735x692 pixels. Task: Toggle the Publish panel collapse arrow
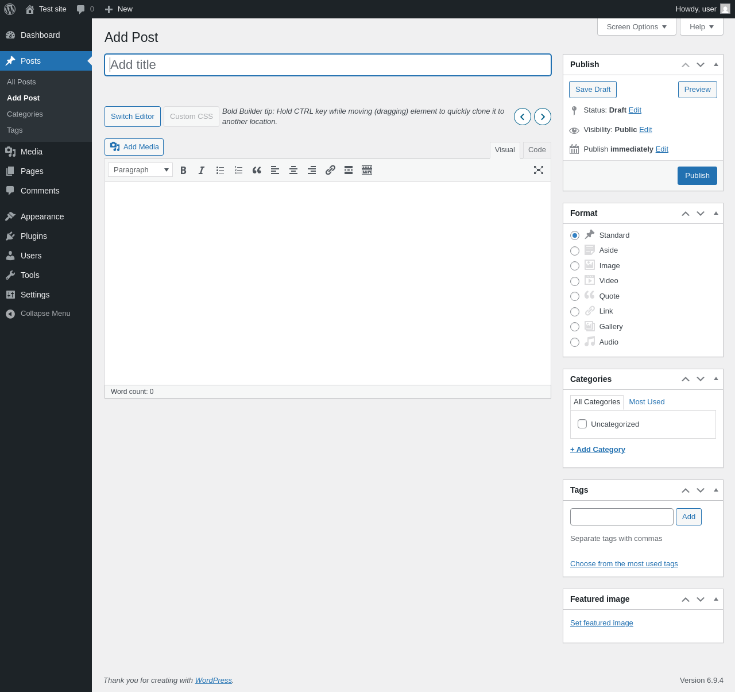[x=716, y=64]
